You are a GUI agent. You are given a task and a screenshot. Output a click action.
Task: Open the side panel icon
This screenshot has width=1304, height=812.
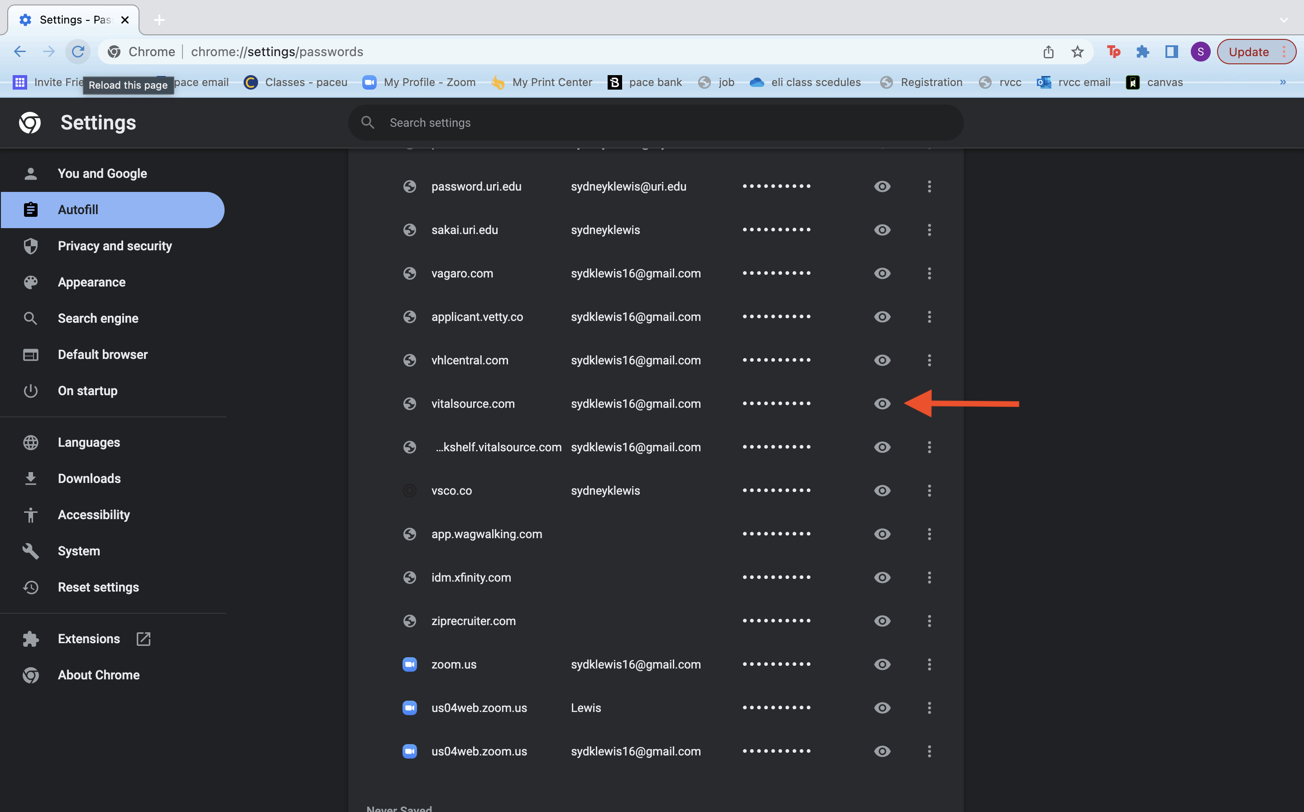1171,52
